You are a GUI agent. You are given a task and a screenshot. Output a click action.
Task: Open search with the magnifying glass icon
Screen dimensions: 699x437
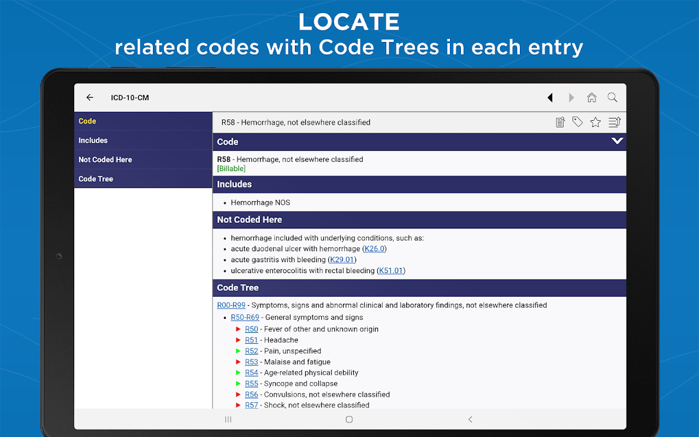613,98
